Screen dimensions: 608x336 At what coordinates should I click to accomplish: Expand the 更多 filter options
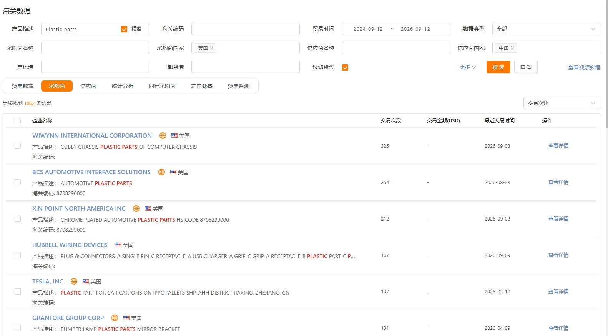(468, 67)
